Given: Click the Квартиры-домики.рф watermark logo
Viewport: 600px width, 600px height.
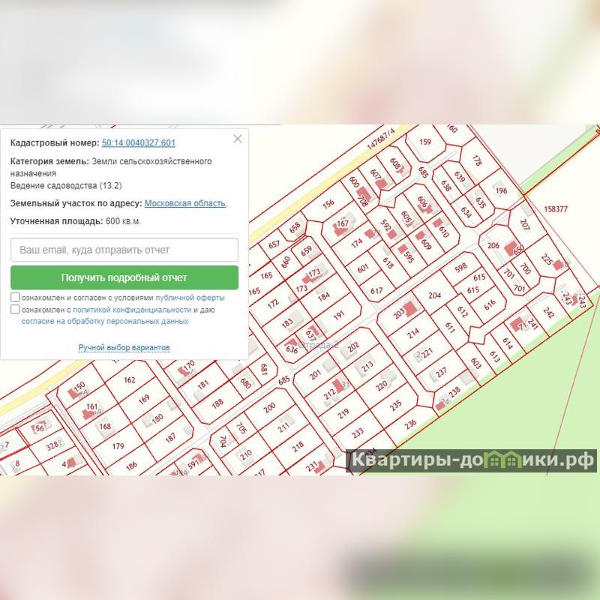Looking at the screenshot, I should point(472,460).
